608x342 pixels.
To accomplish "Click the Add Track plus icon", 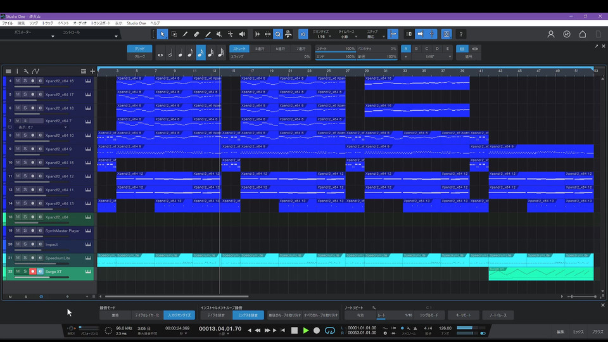I will coord(92,71).
